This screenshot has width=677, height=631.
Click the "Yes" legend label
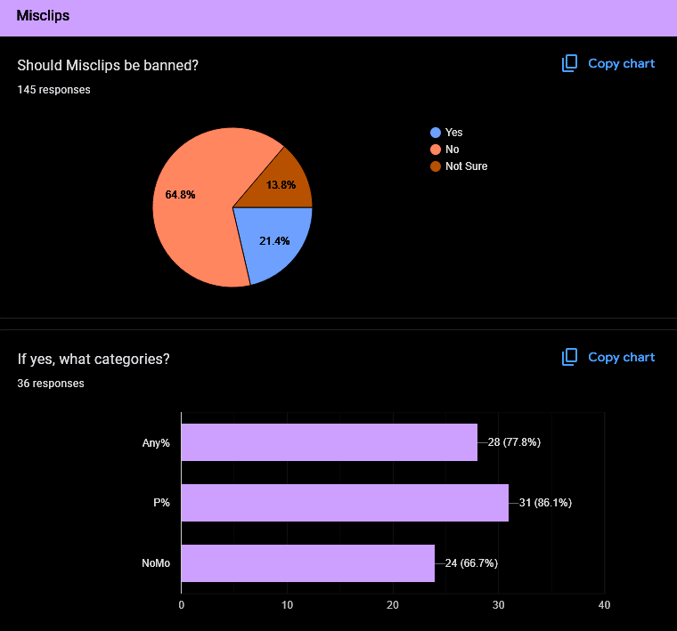point(453,133)
